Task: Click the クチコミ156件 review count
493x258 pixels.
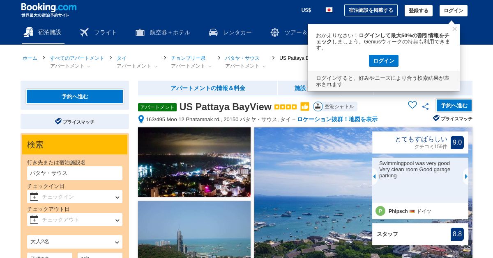Action: [431, 147]
